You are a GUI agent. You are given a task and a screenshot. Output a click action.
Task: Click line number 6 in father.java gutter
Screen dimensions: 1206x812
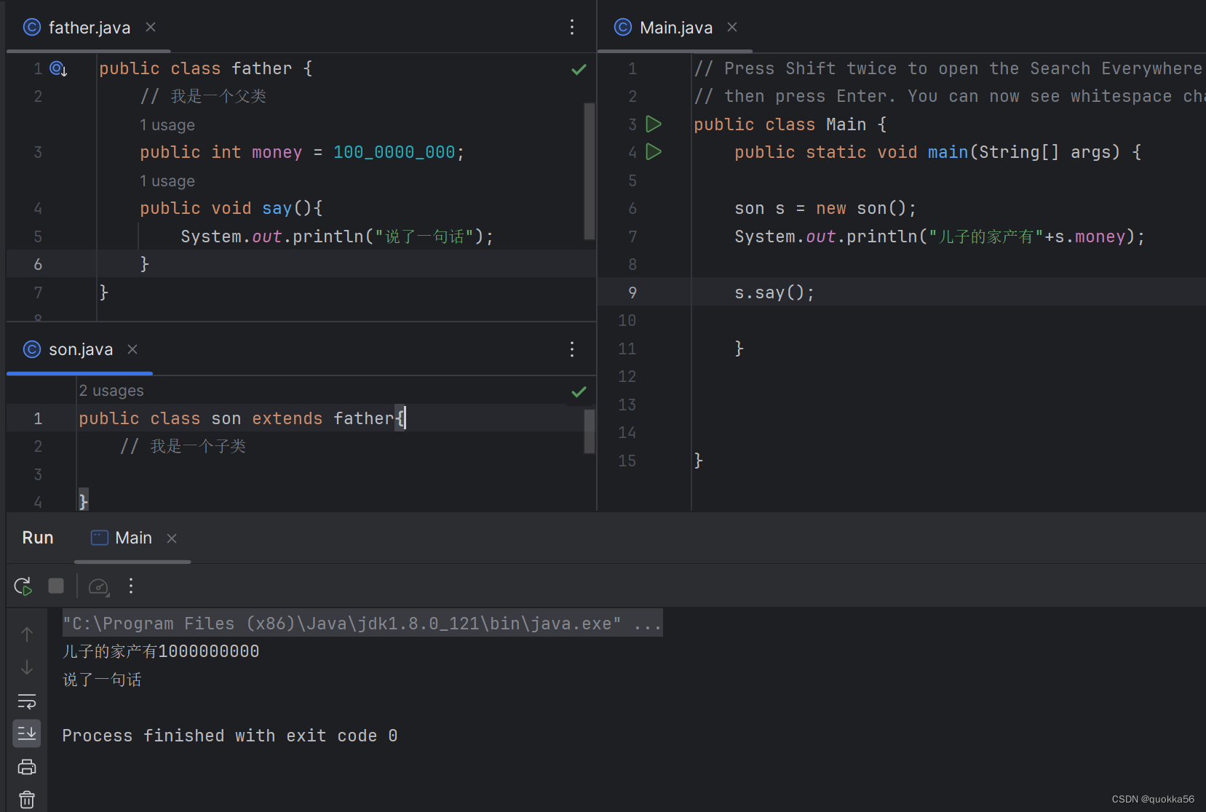(38, 264)
